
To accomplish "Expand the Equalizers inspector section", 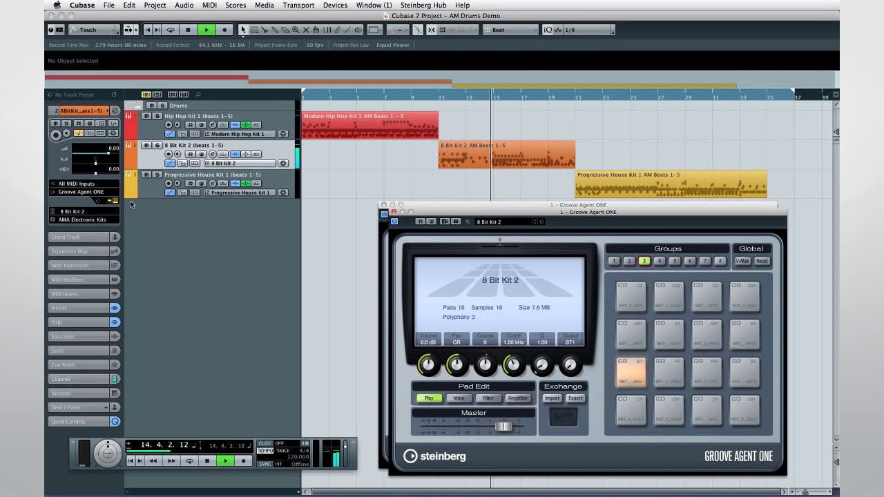I will click(x=84, y=336).
